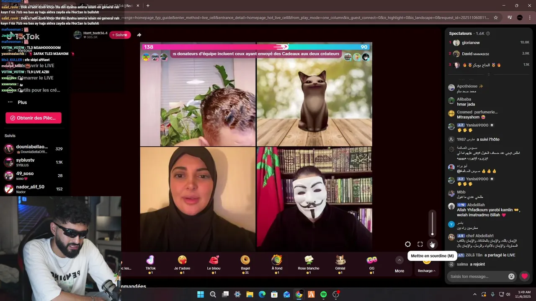Send the Génial cat gift
Image resolution: width=536 pixels, height=301 pixels.
pyautogui.click(x=340, y=264)
